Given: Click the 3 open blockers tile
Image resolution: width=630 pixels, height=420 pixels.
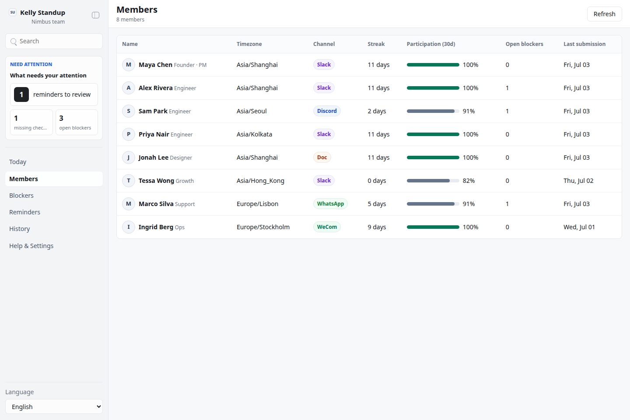Looking at the screenshot, I should tap(77, 122).
